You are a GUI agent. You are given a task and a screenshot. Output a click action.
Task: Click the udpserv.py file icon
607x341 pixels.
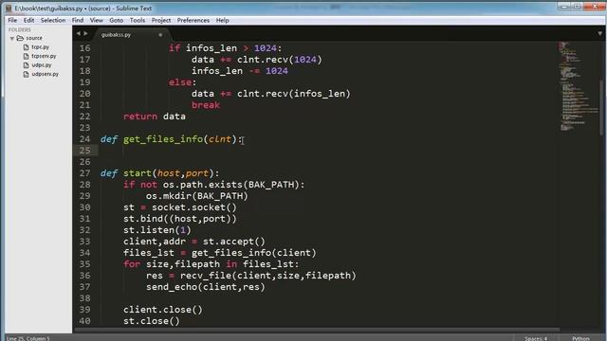point(26,74)
